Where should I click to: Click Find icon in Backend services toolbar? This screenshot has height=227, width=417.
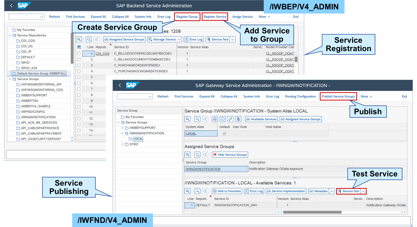(89, 39)
